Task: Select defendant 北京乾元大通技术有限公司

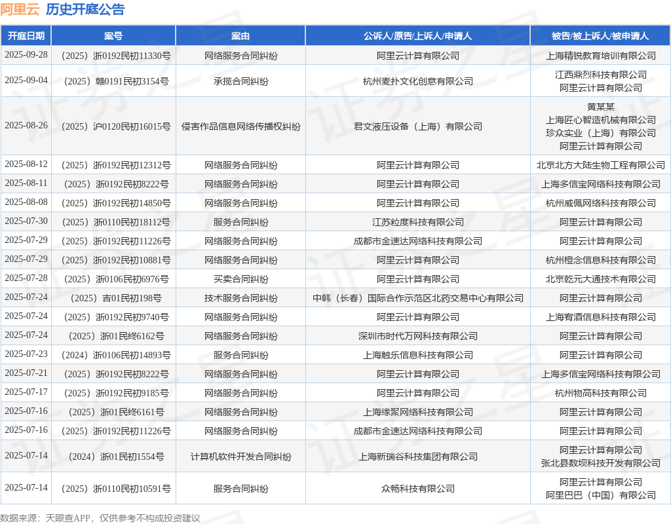Action: (600, 279)
